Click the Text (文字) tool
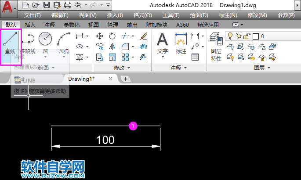 pyautogui.click(x=163, y=44)
